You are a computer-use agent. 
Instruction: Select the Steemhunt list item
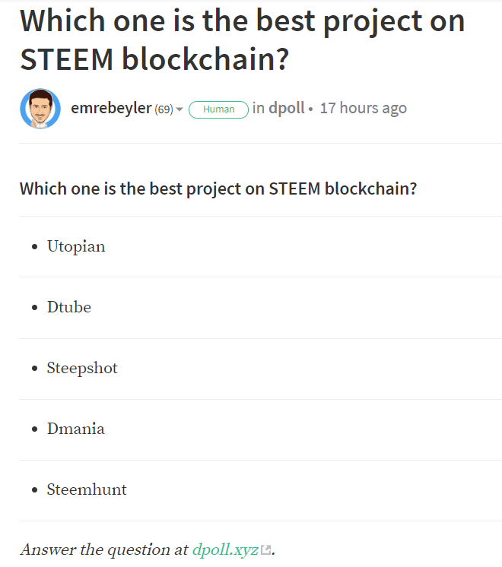(x=87, y=489)
